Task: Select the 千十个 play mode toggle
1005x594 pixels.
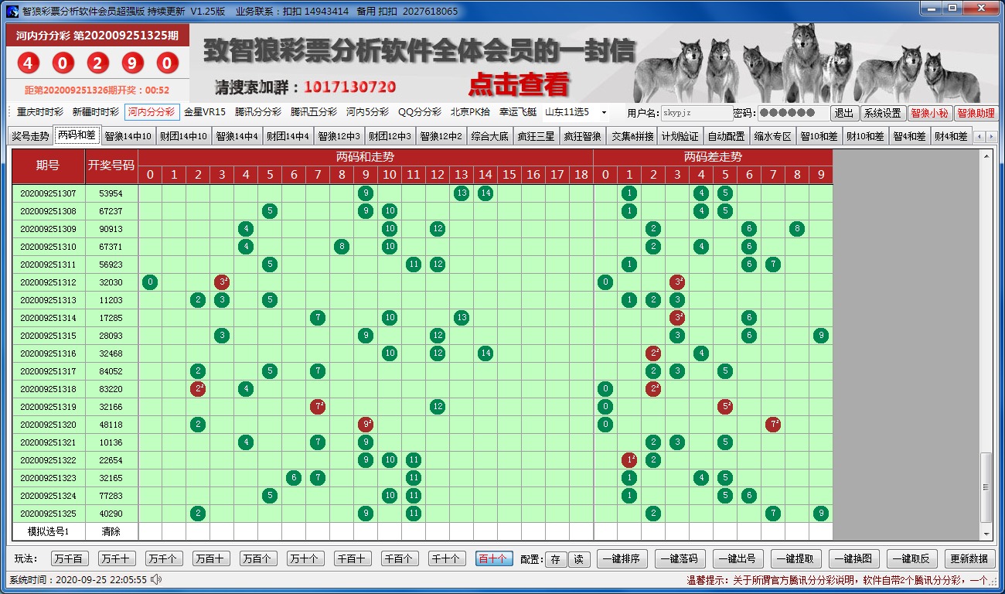Action: tap(446, 559)
